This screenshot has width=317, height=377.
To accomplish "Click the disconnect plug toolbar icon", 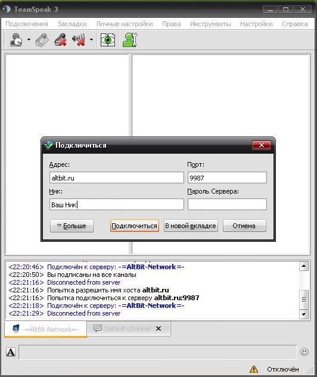I will coord(42,40).
